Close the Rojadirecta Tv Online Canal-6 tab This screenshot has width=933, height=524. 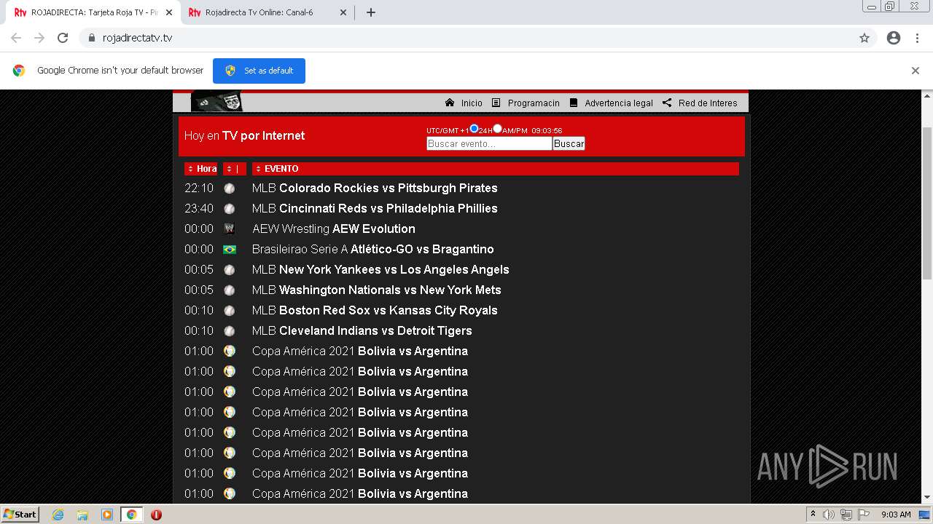tap(343, 12)
